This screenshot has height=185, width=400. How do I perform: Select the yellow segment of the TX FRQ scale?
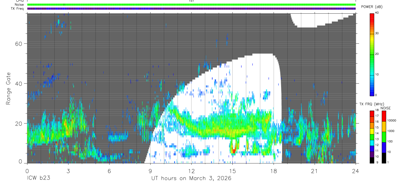372,131
